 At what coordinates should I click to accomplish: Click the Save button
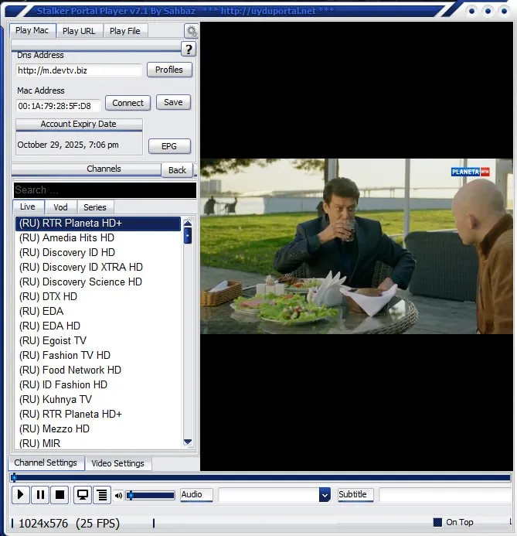point(173,102)
